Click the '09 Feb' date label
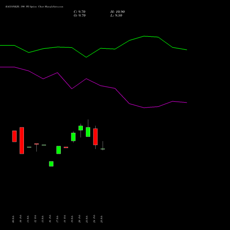This screenshot has width=230, height=230. tap(13, 219)
